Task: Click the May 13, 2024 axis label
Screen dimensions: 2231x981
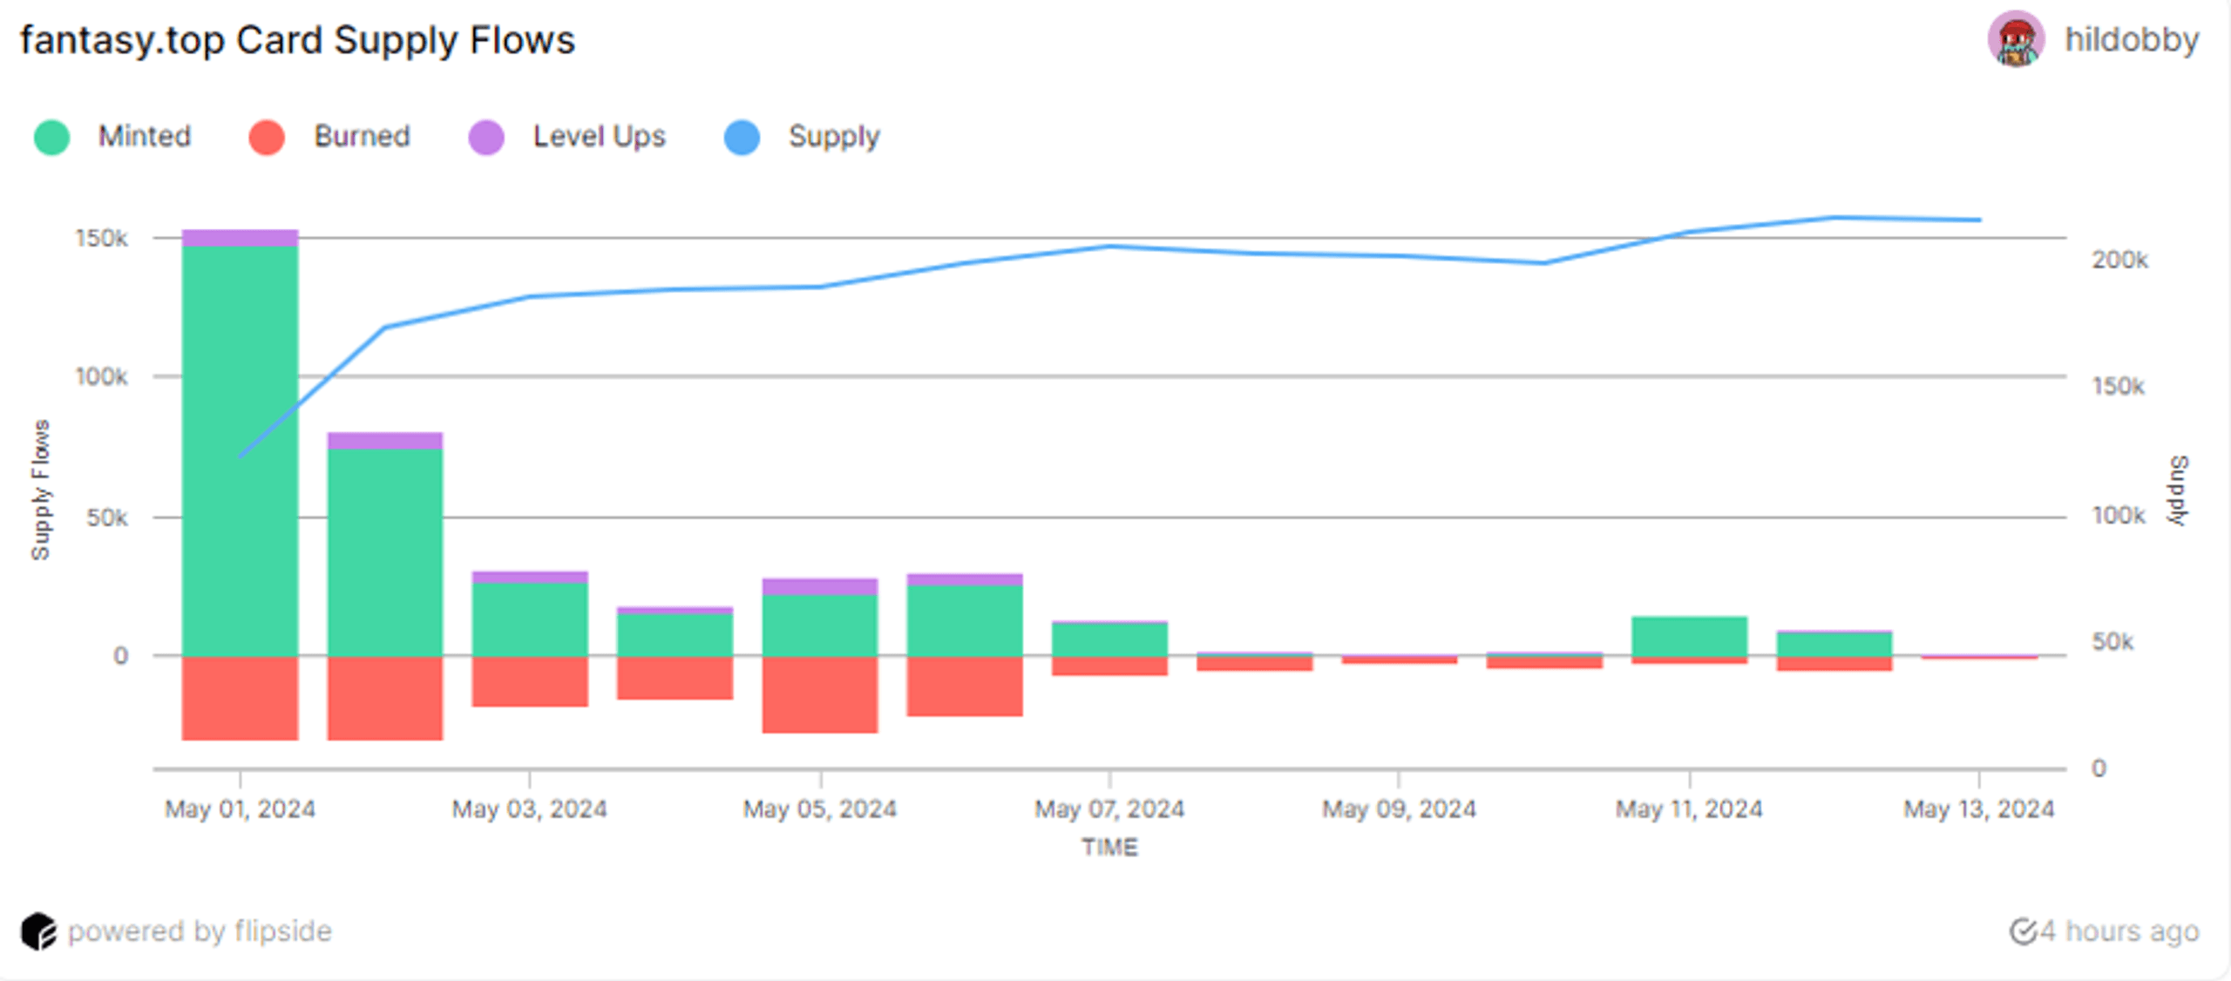Action: 1979,809
